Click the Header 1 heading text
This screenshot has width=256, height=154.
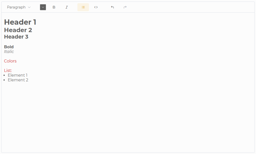pyautogui.click(x=20, y=22)
